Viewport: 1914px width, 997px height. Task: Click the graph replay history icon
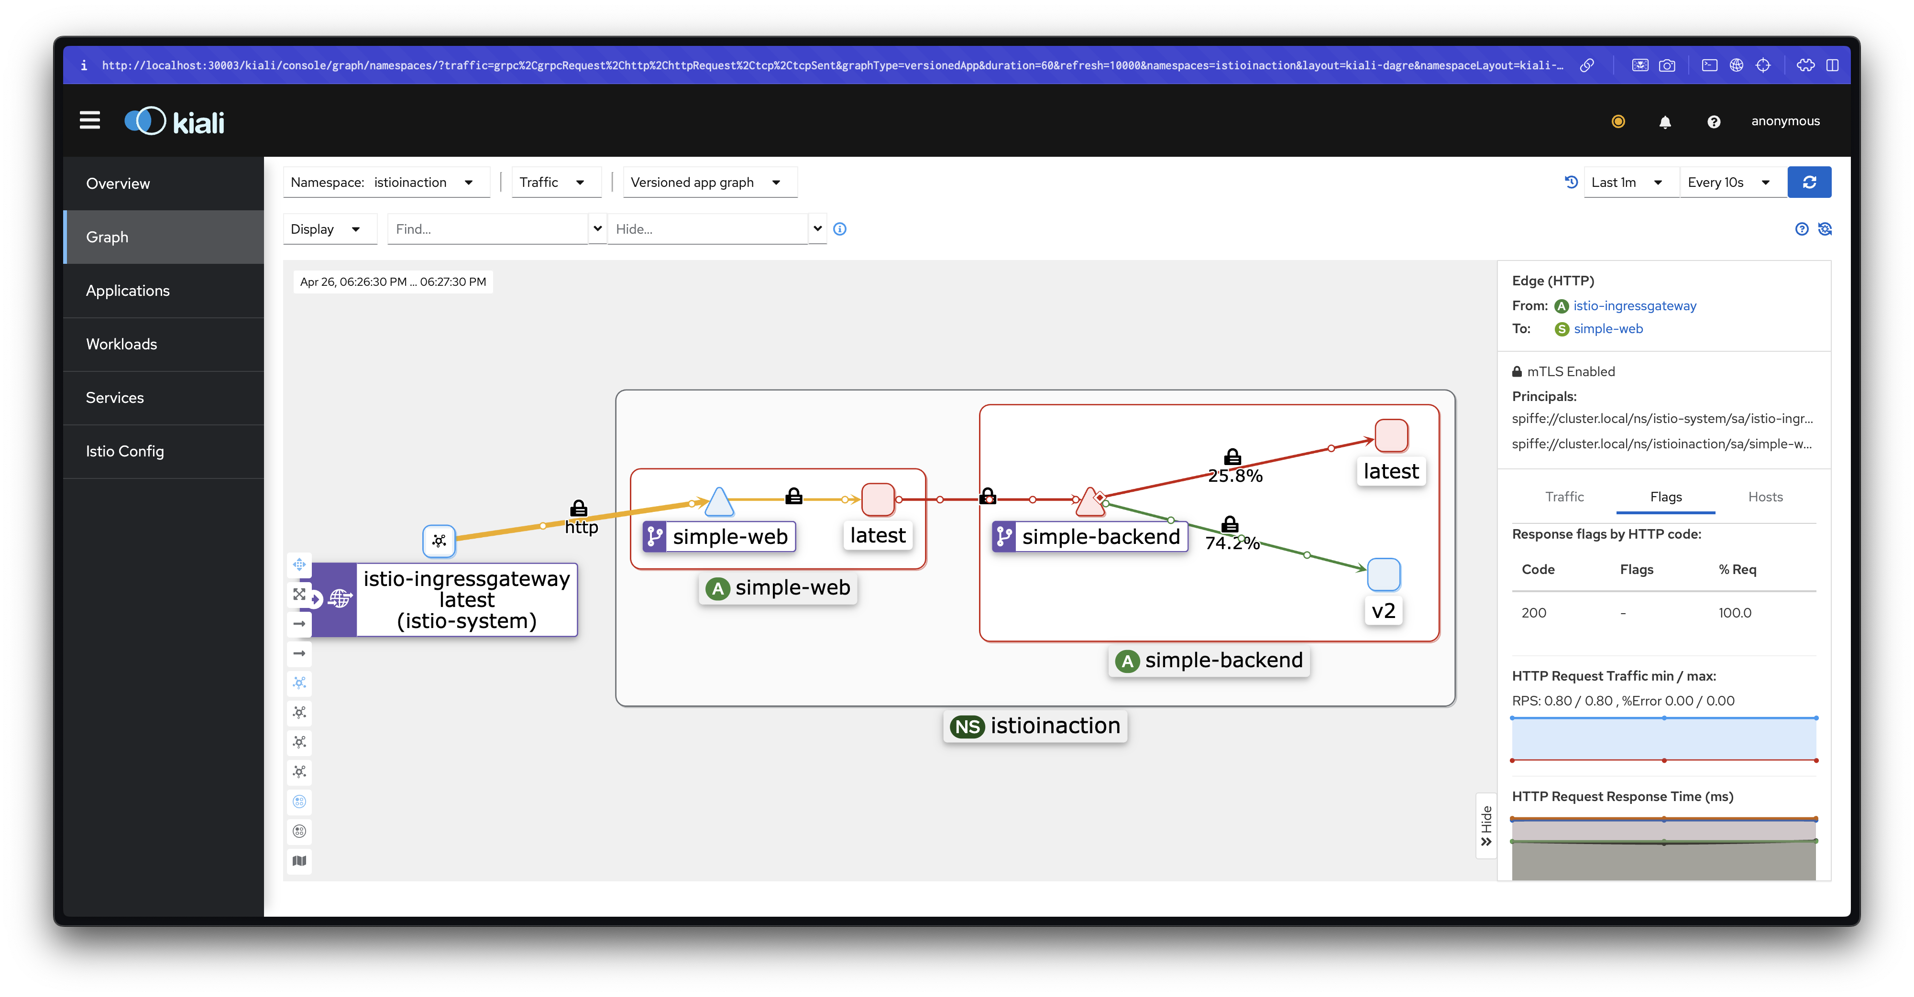click(x=1571, y=182)
